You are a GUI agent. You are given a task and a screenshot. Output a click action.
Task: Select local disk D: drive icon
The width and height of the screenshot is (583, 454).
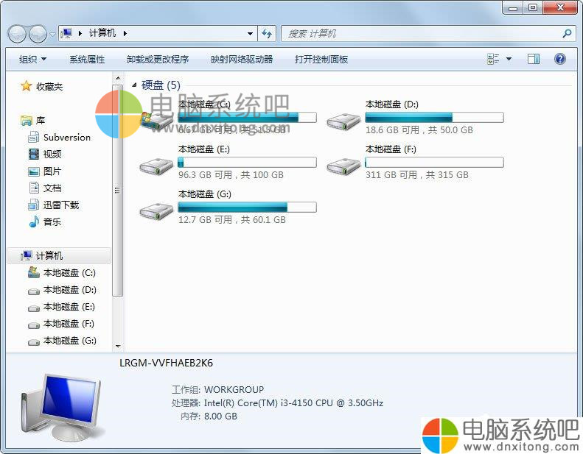click(x=343, y=121)
